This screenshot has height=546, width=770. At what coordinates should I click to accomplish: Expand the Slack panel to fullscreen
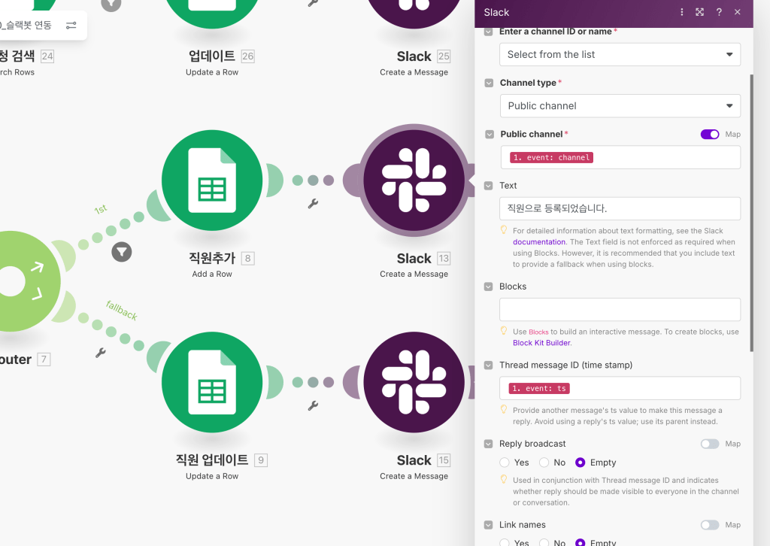700,12
